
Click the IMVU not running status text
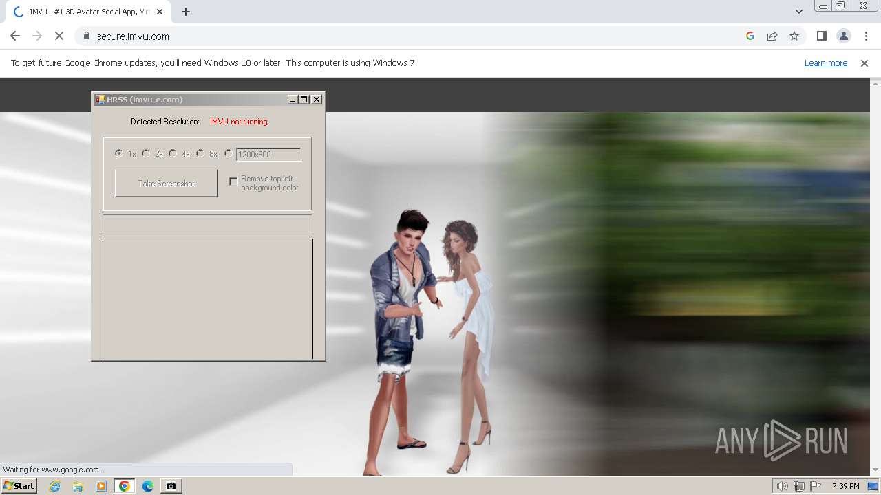240,122
